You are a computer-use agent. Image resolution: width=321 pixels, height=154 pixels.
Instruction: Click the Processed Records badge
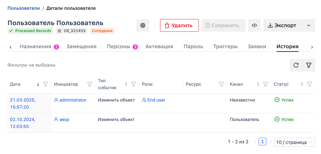pos(30,31)
